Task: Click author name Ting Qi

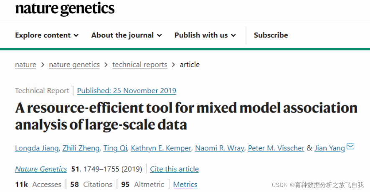Action: (x=114, y=148)
